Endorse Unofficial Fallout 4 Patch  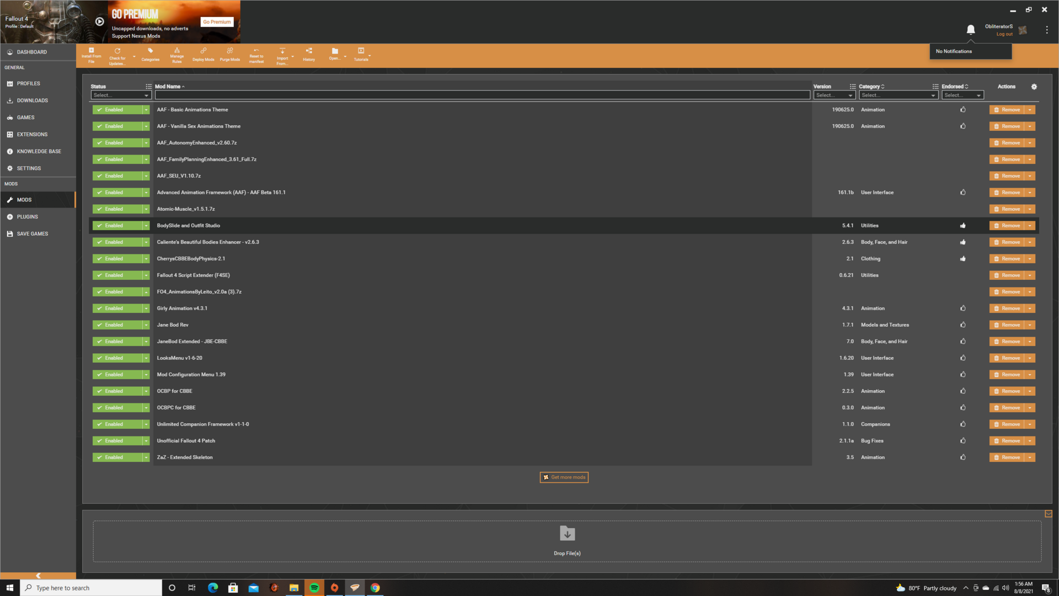963,441
